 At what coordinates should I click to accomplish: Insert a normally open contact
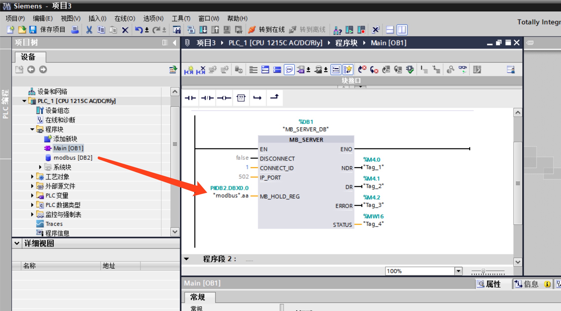tap(190, 98)
